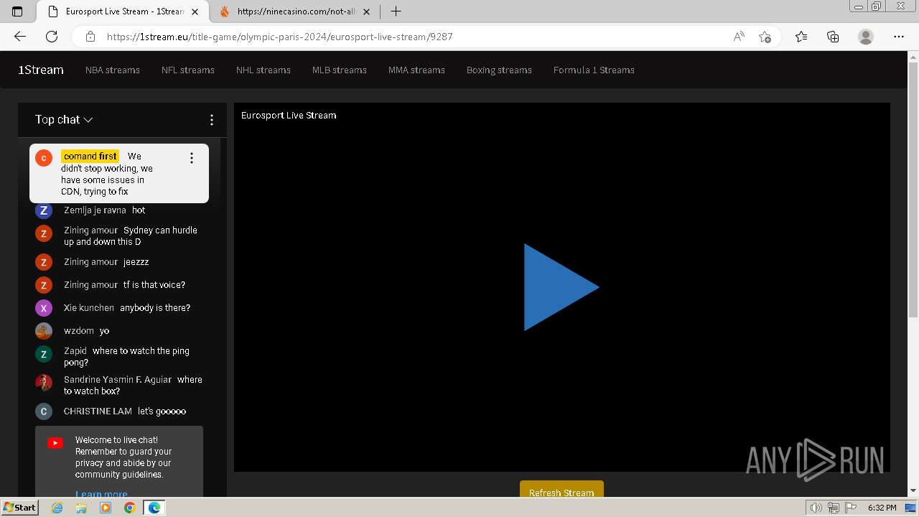Add this page to favorites star icon
Image resolution: width=919 pixels, height=517 pixels.
pos(765,37)
